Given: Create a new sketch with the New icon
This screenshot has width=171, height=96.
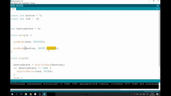Looking at the screenshot, I should [17, 6].
